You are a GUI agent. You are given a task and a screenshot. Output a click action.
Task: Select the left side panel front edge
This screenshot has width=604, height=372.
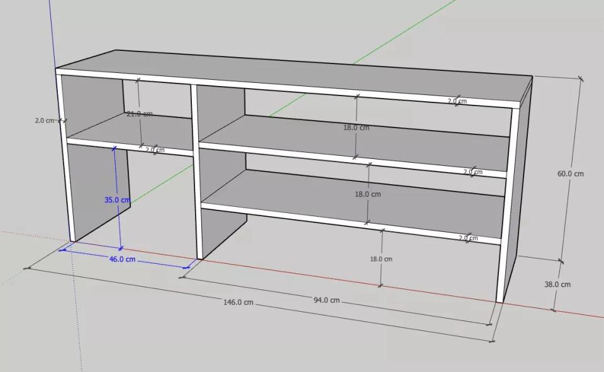click(x=65, y=157)
